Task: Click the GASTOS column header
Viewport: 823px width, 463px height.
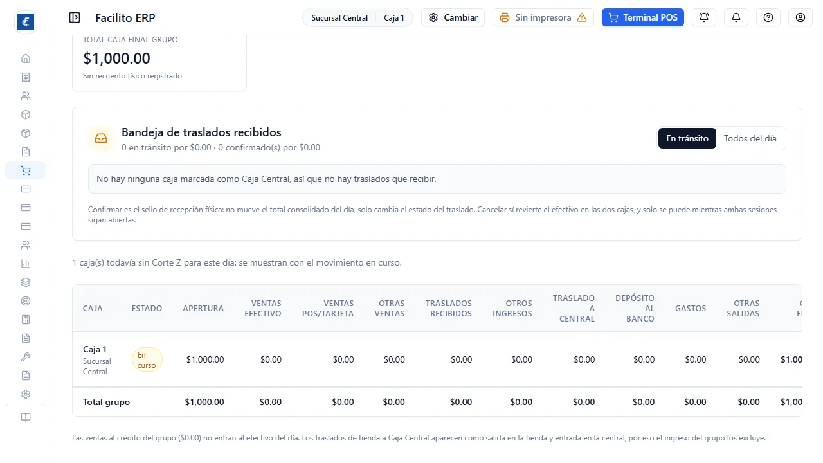Action: 691,309
